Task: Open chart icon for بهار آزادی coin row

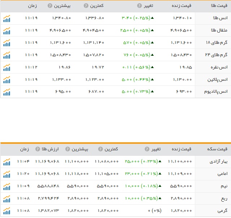Action: [6, 162]
